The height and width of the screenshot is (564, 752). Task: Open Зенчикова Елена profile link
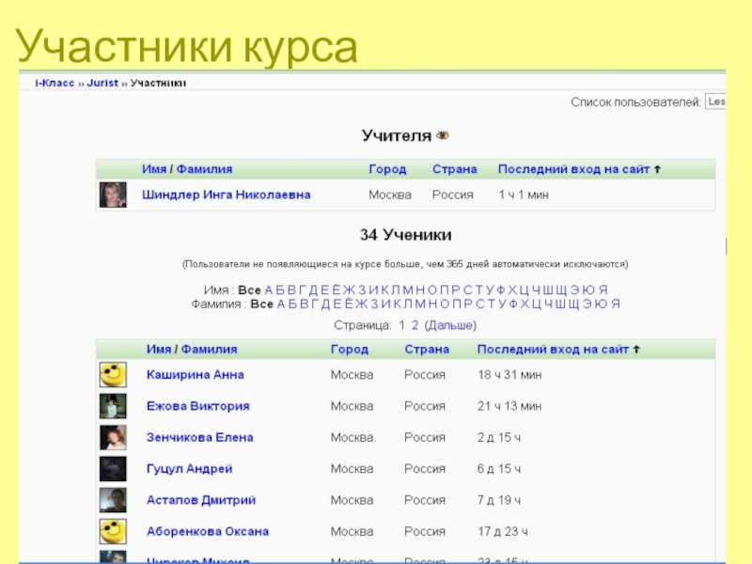200,437
